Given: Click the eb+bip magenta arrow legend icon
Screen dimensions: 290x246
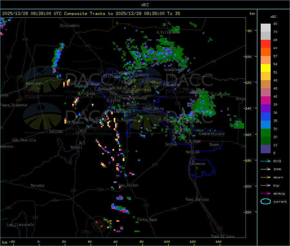Looking at the screenshot, I should click(266, 194).
